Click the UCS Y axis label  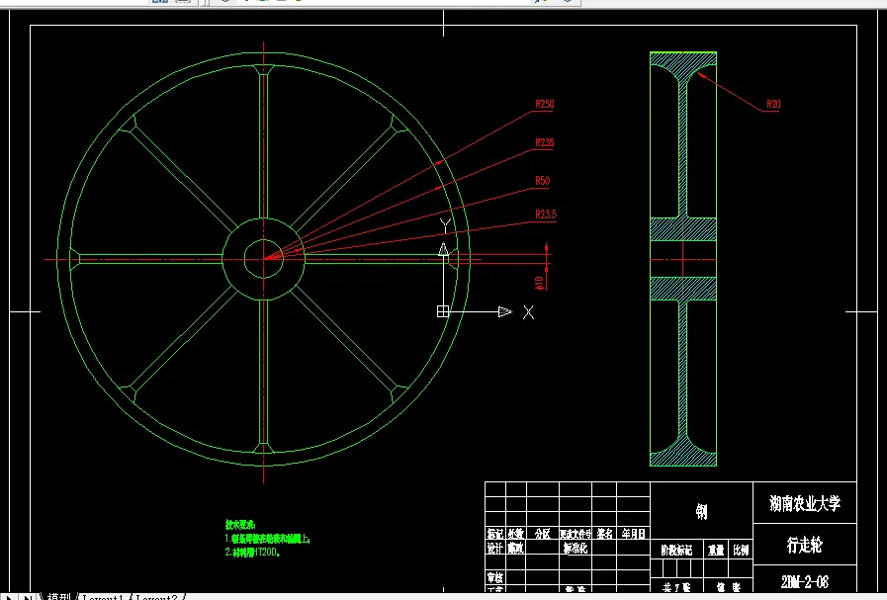point(445,226)
